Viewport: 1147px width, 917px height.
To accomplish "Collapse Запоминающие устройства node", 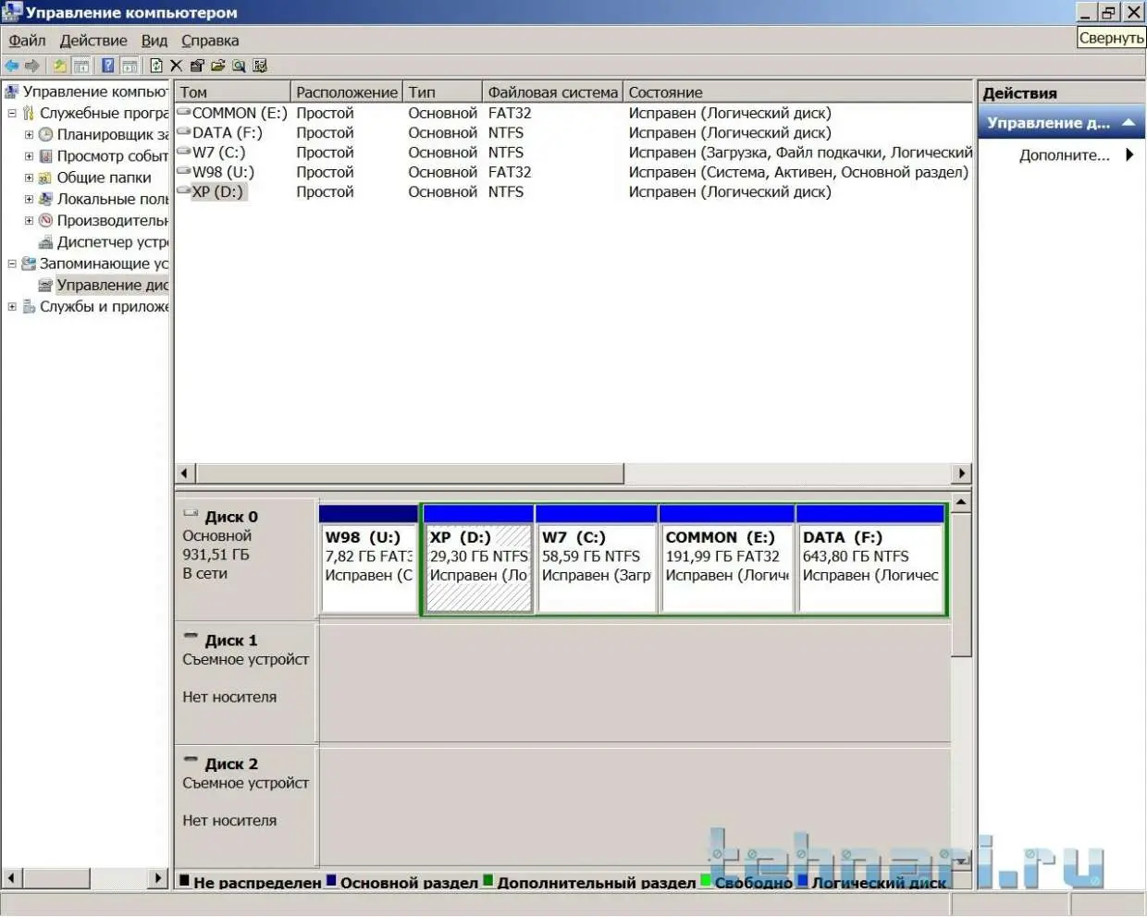I will coord(12,263).
